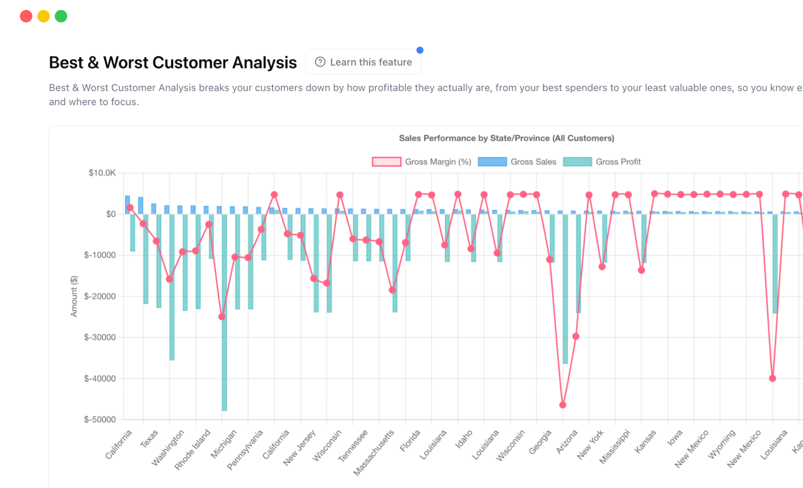The height and width of the screenshot is (488, 803).
Task: Open the Learn this feature panel
Action: click(x=363, y=62)
